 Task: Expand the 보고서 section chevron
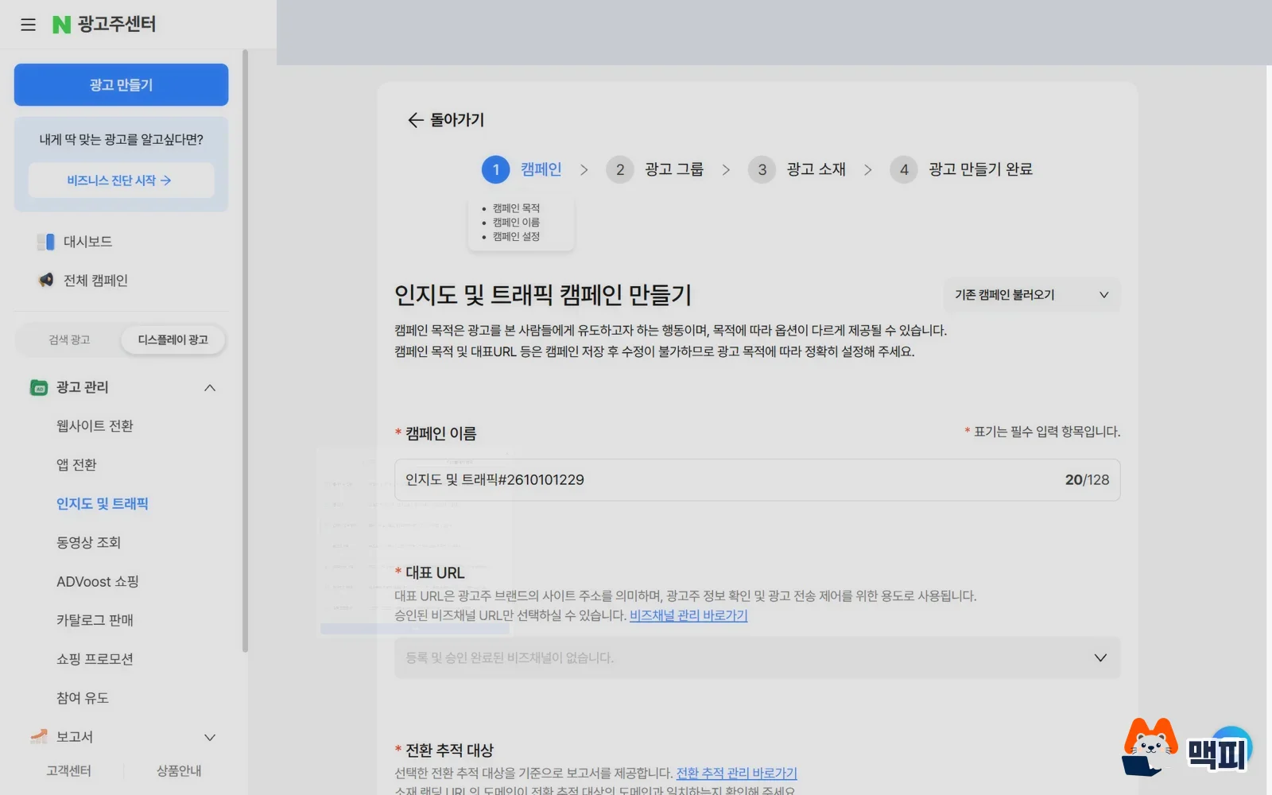(210, 738)
